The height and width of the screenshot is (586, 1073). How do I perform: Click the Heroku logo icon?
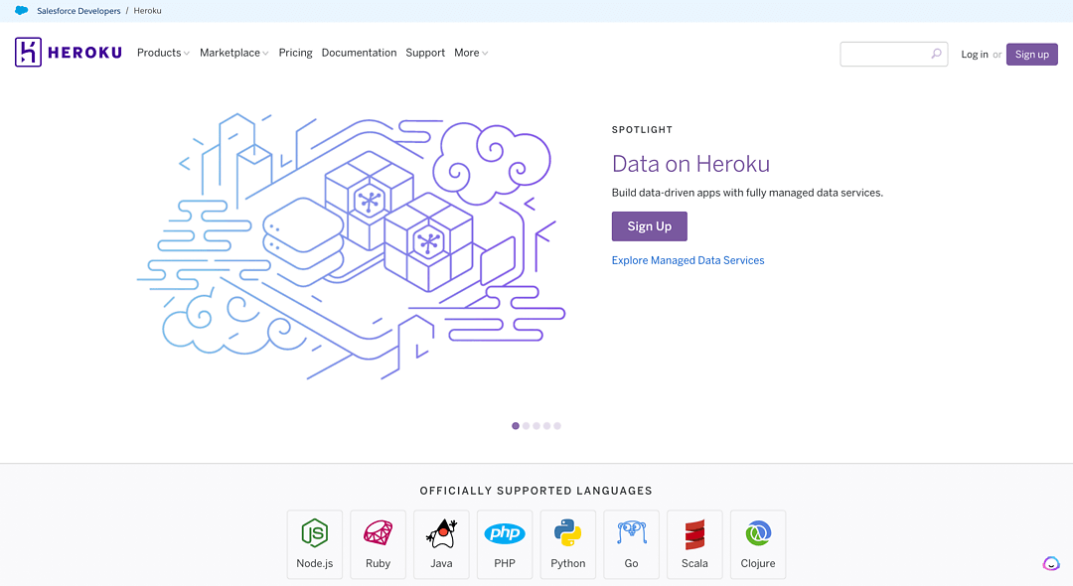point(28,53)
